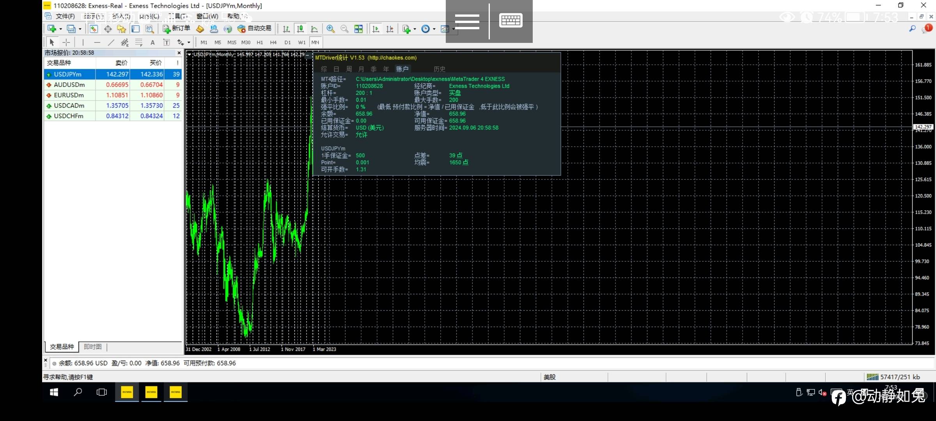Select the H4 timeframe button
Screen dimensions: 936x421
pyautogui.click(x=273, y=42)
